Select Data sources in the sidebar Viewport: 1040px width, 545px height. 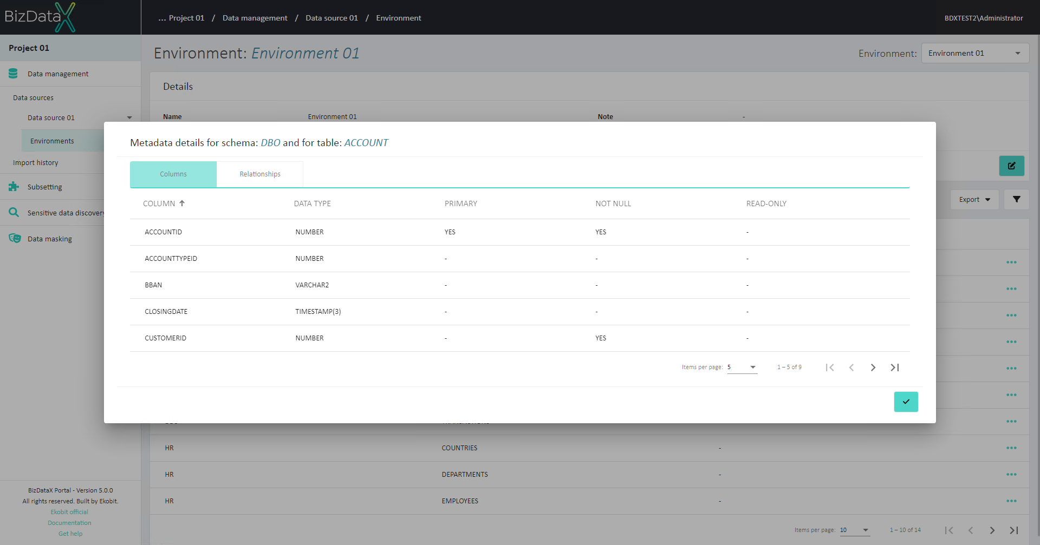(34, 97)
